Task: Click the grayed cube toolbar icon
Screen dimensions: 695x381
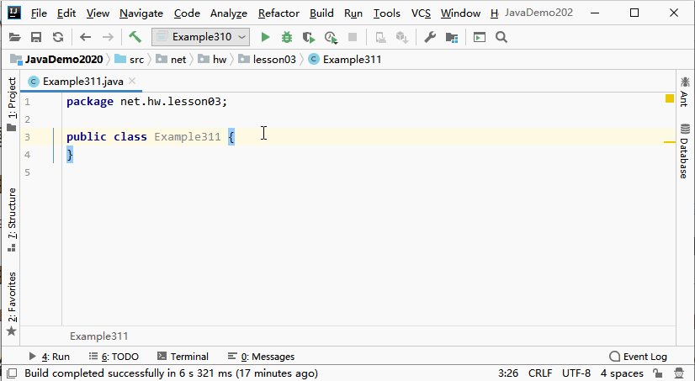Action: click(402, 38)
